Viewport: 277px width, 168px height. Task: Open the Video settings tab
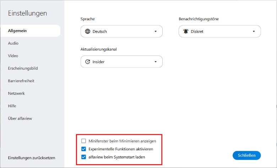pyautogui.click(x=13, y=56)
